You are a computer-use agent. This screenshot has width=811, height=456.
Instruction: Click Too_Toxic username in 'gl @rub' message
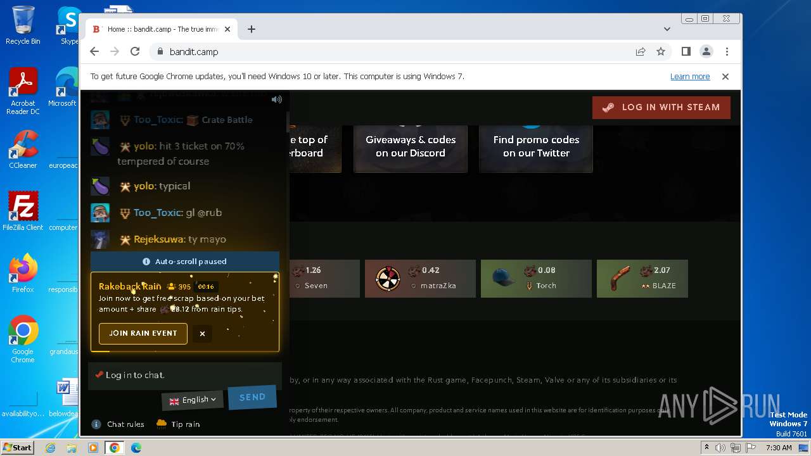(158, 213)
